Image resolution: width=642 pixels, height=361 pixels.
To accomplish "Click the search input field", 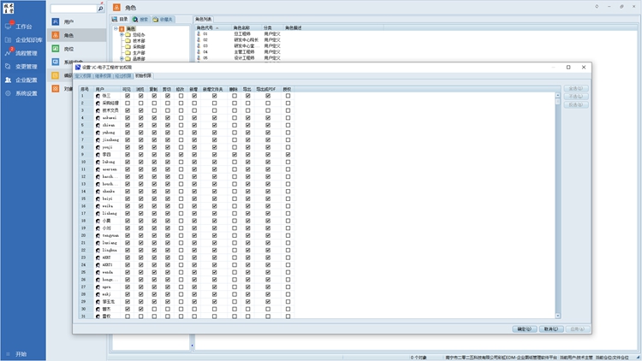I will [x=73, y=9].
